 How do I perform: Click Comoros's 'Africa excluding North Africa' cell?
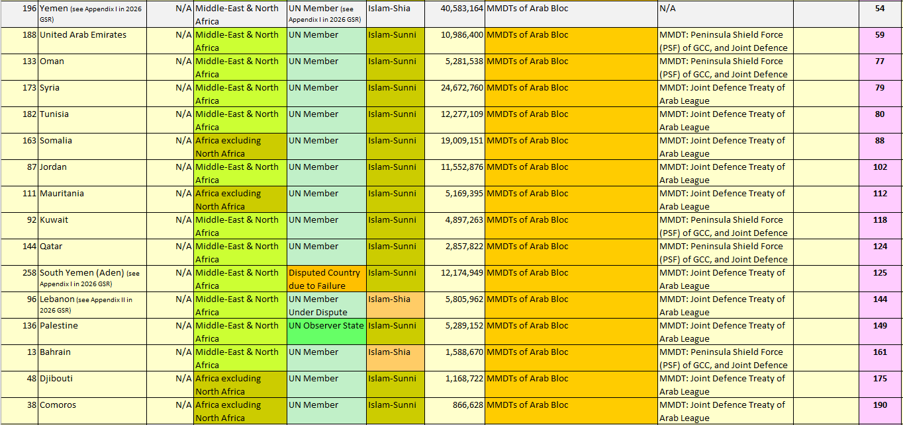pyautogui.click(x=240, y=411)
